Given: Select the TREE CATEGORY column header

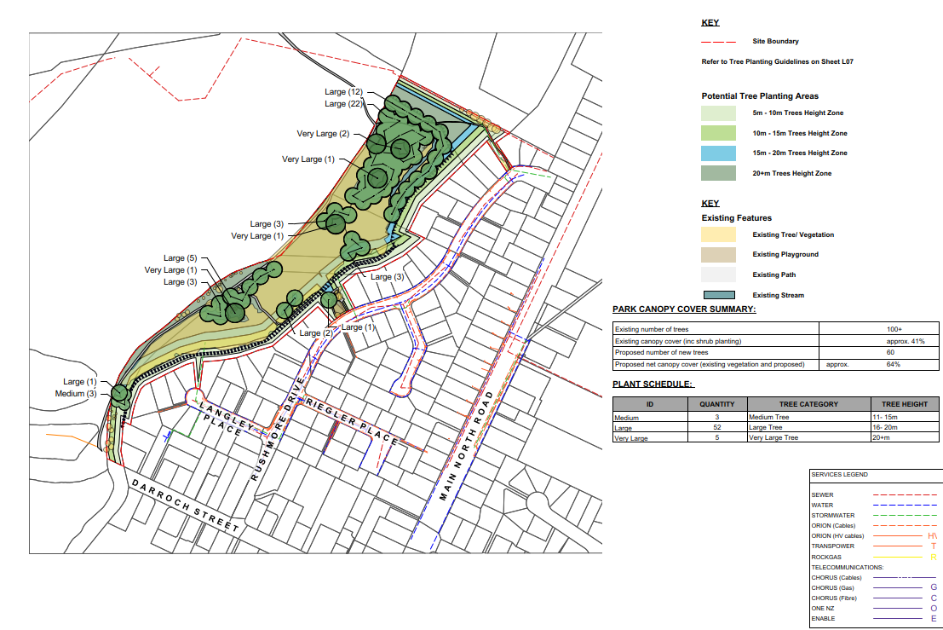Looking at the screenshot, I should (x=808, y=404).
